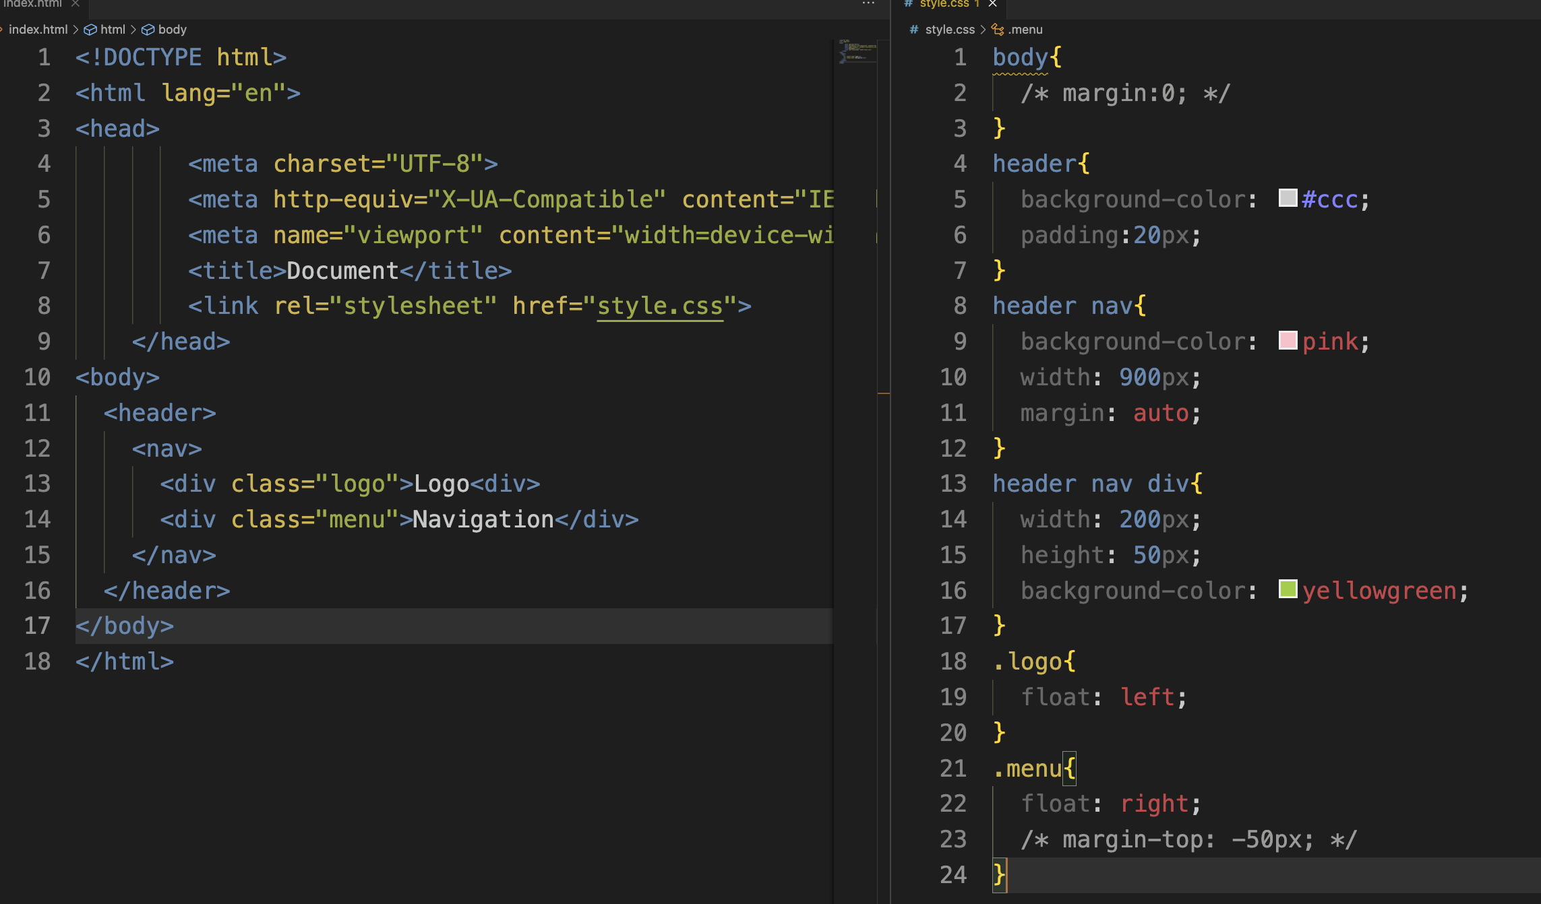Image resolution: width=1541 pixels, height=904 pixels.
Task: Close the index.html tab
Action: point(75,4)
